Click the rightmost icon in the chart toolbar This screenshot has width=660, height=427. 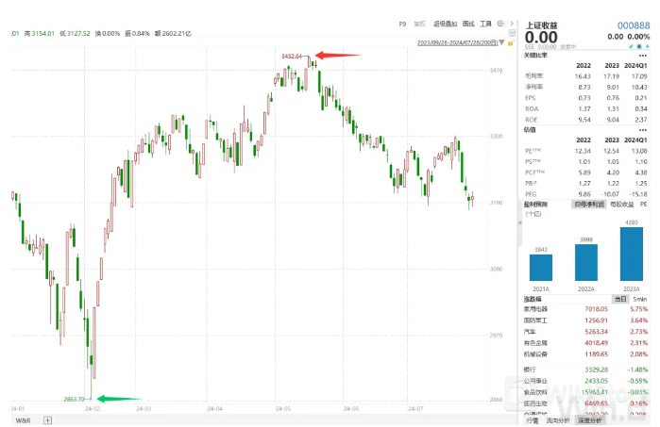click(x=512, y=24)
